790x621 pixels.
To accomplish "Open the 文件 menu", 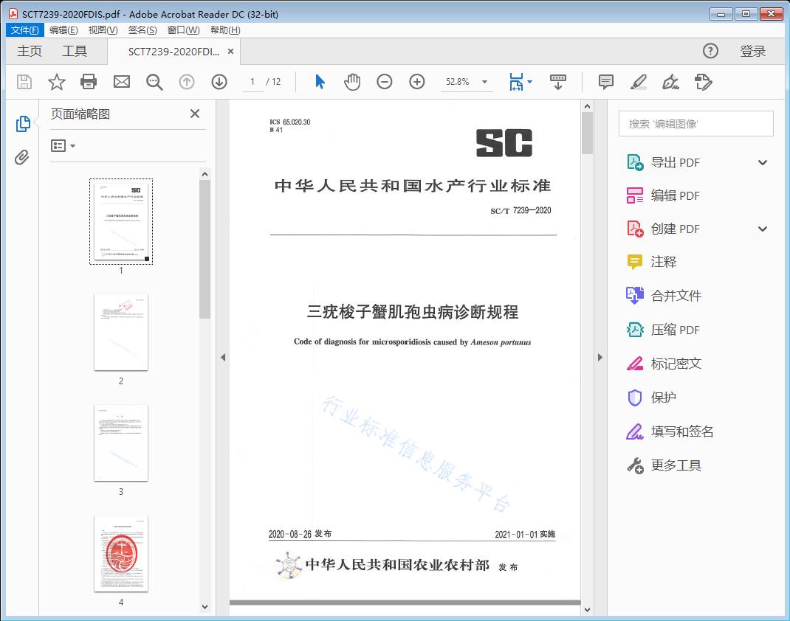I will (x=24, y=30).
